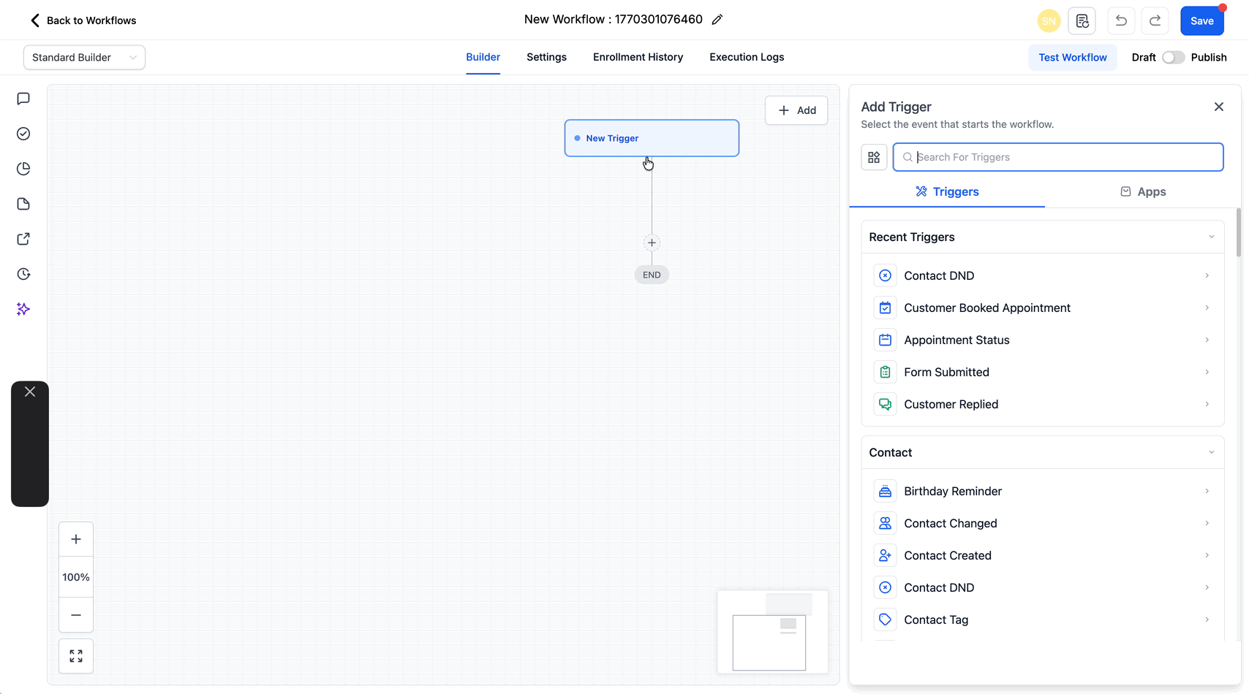This screenshot has width=1249, height=694.
Task: Focus the Search For Triggers field
Action: coord(1058,157)
